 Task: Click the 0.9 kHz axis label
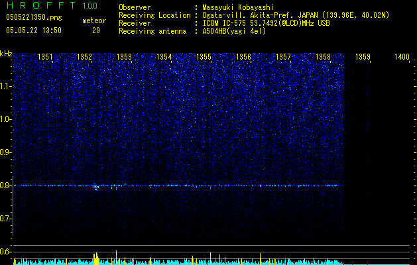pyautogui.click(x=5, y=152)
